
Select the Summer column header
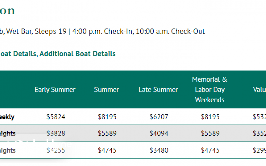[106, 90]
